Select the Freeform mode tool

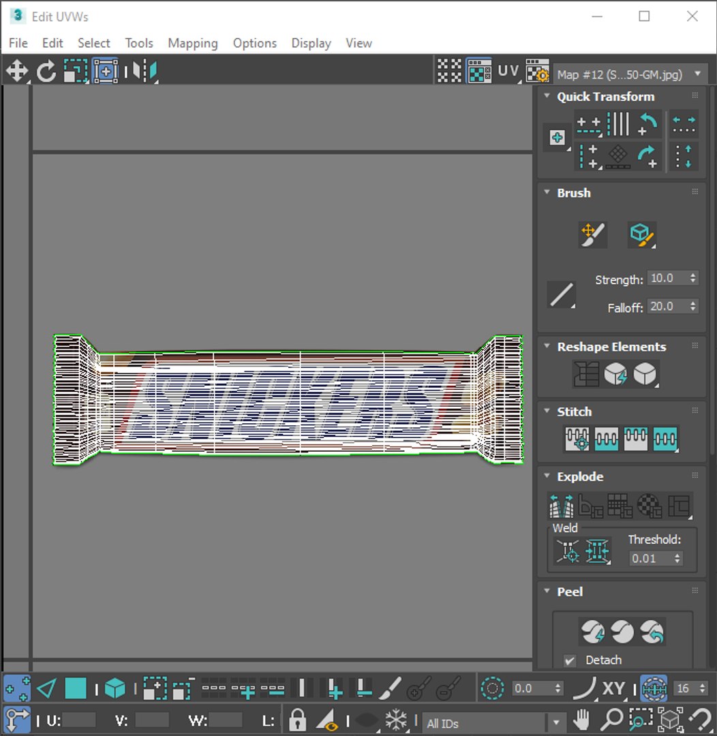click(x=106, y=72)
